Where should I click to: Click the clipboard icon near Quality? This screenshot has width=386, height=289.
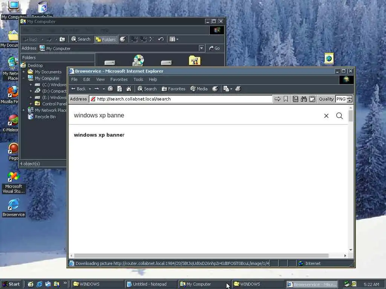tap(312, 99)
